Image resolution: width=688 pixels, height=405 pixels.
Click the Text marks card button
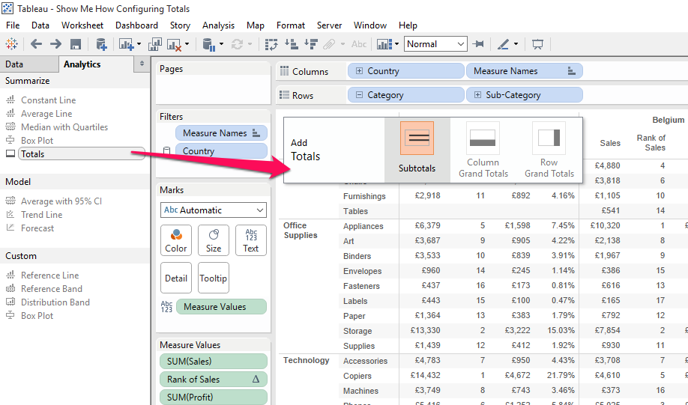tap(251, 240)
